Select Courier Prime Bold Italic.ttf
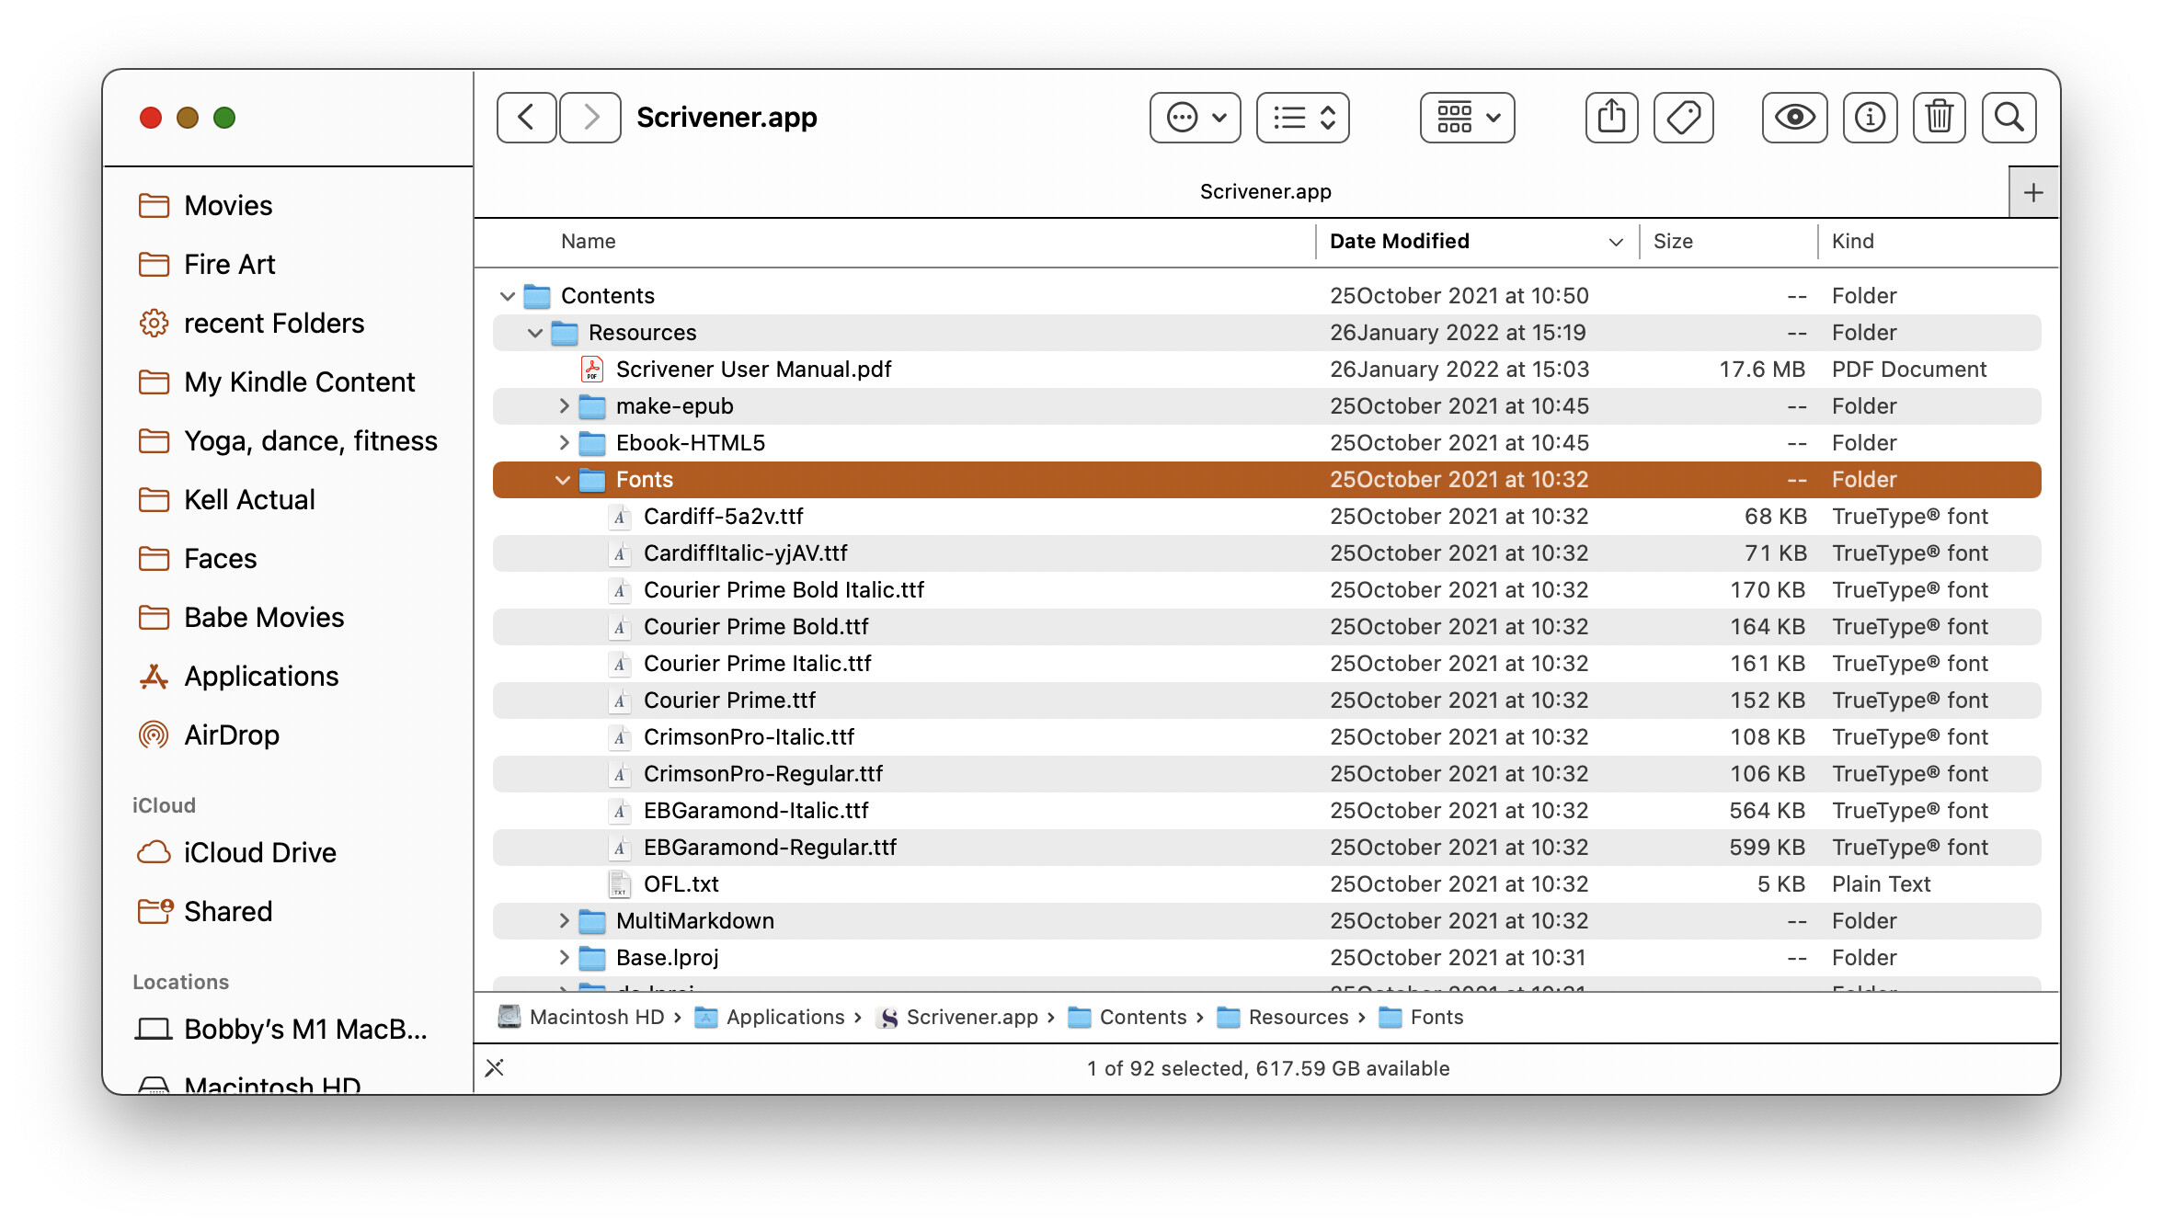Viewport: 2163px width, 1230px height. point(1266,590)
